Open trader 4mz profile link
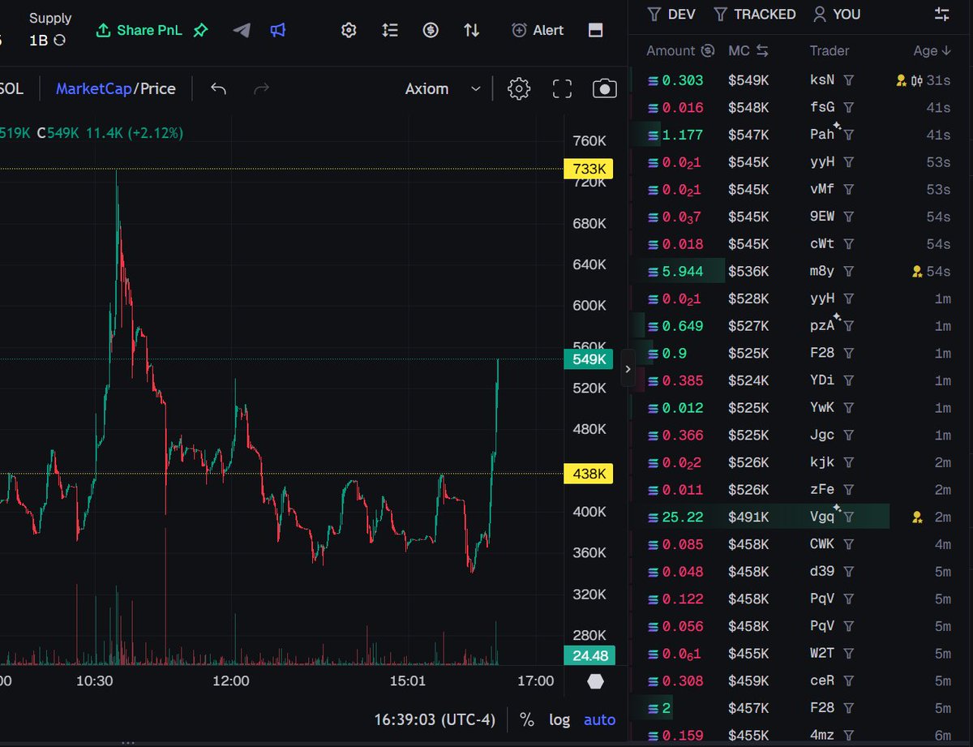Screen dimensions: 973x747 pos(821,736)
